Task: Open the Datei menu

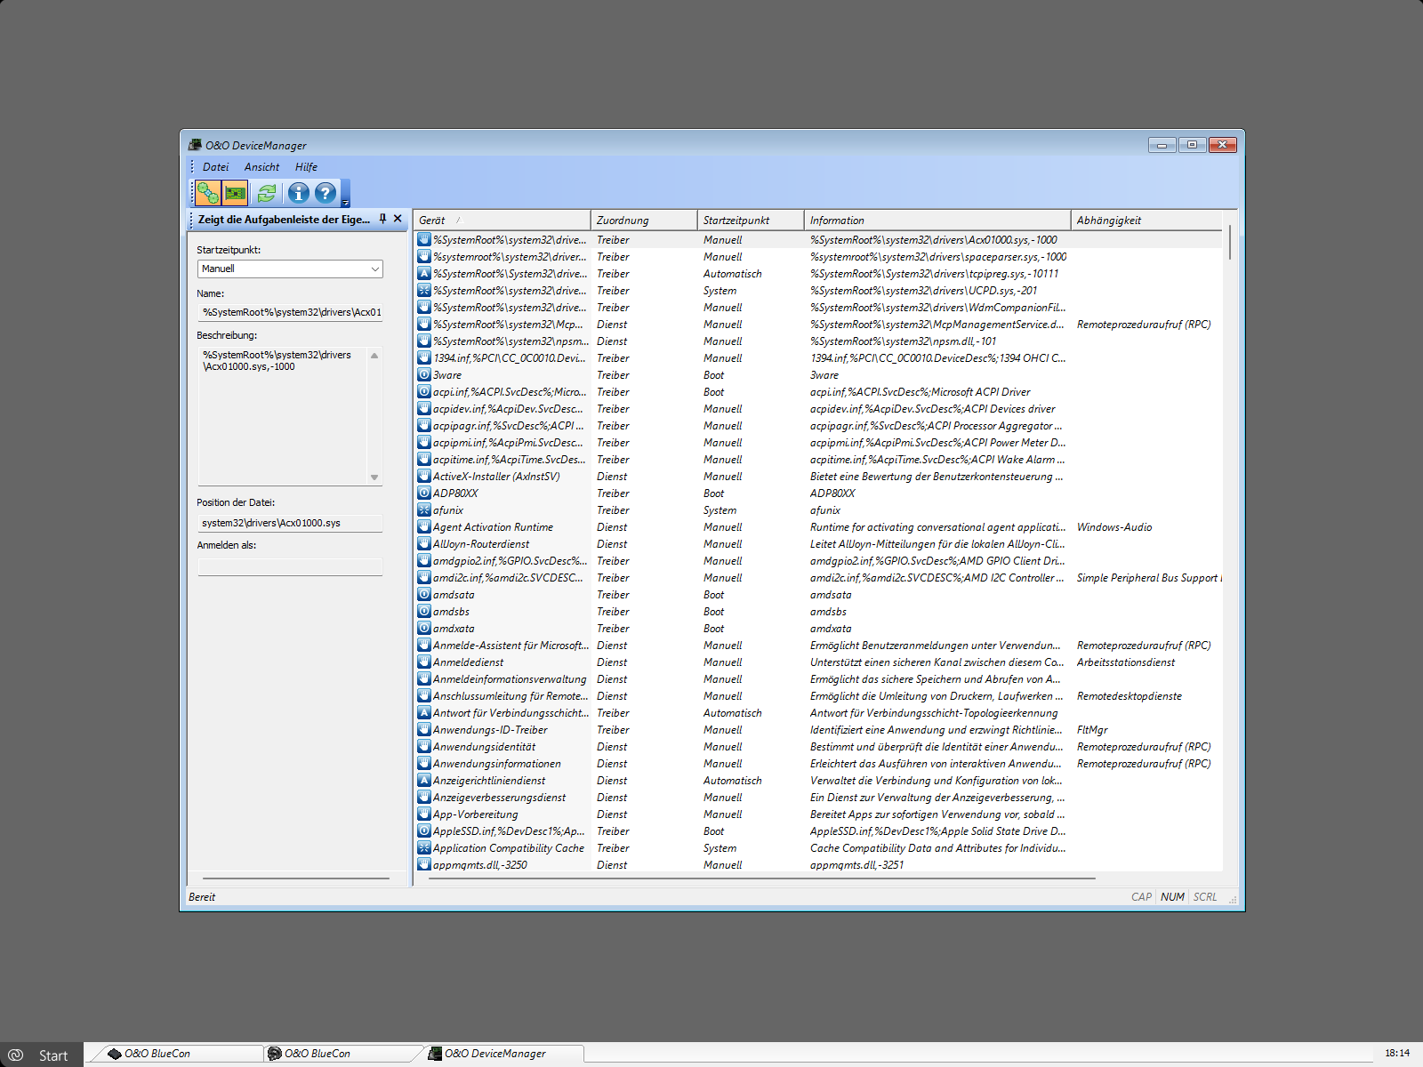Action: [x=215, y=167]
